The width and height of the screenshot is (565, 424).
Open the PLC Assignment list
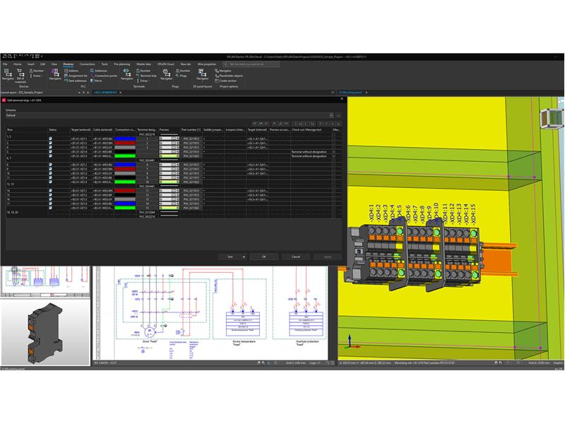pyautogui.click(x=76, y=76)
